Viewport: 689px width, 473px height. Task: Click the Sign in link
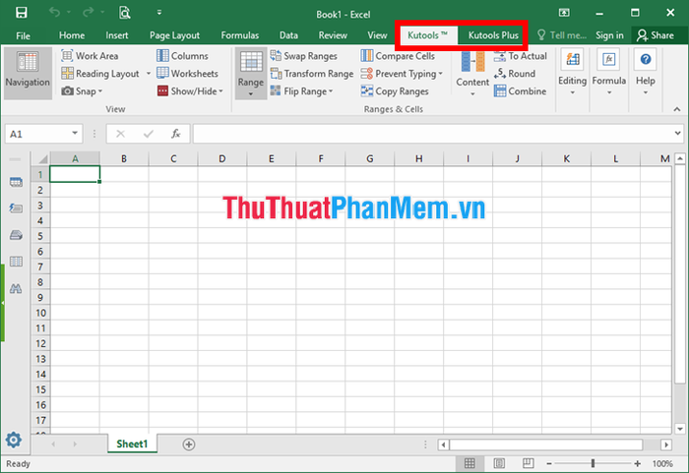(609, 35)
